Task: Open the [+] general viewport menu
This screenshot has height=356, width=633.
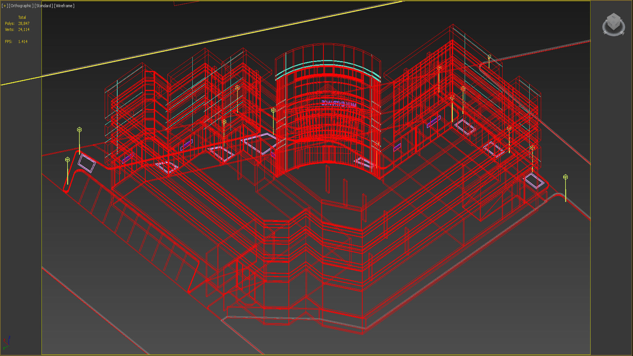Action: pos(5,6)
